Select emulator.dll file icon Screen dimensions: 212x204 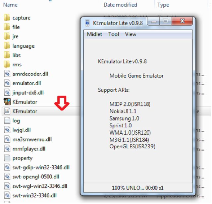point(7,83)
